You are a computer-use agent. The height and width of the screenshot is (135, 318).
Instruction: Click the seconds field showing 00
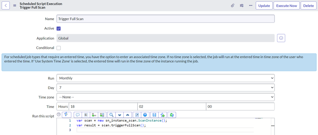240,107
